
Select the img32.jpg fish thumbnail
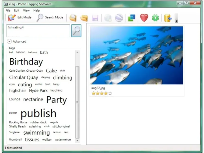[x=136, y=55]
